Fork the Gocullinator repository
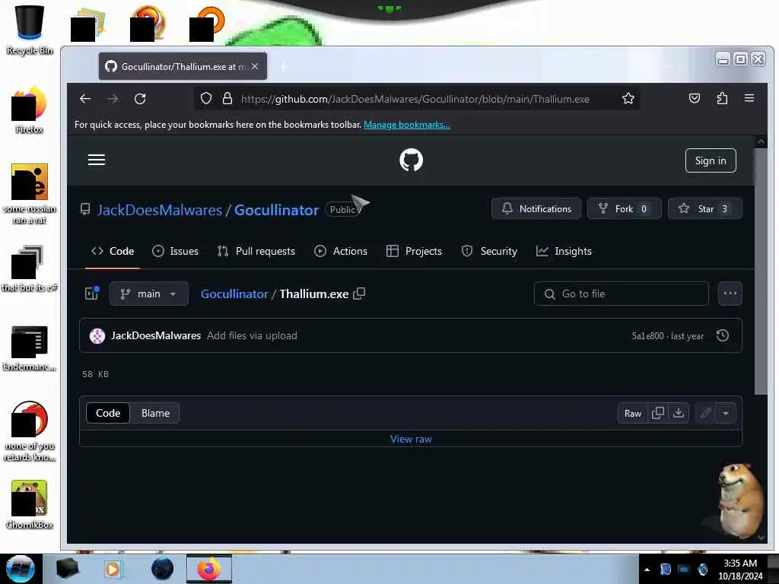Image resolution: width=779 pixels, height=584 pixels. point(624,208)
